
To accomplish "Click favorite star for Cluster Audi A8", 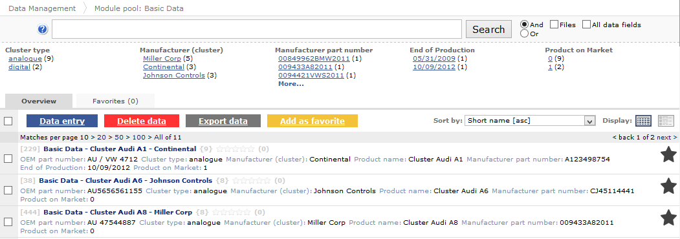I will point(669,218).
